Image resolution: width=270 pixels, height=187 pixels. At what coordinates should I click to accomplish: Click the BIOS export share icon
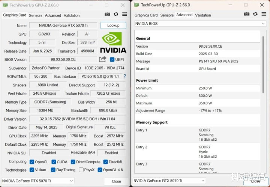pyautogui.click(x=102, y=59)
